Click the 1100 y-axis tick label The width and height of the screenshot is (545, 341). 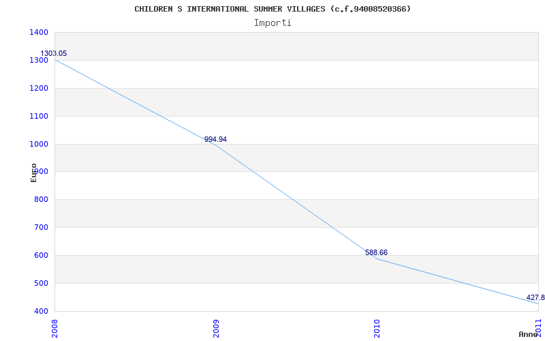tap(39, 116)
